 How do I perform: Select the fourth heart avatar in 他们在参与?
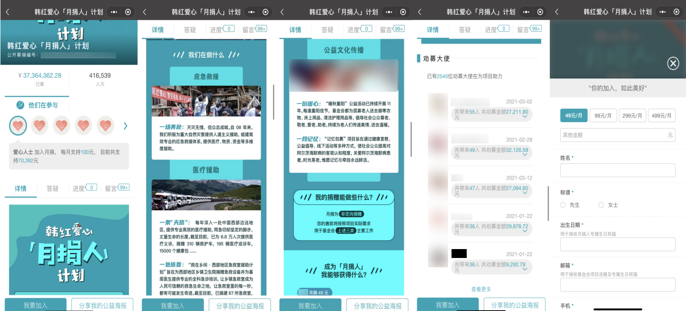coord(84,126)
